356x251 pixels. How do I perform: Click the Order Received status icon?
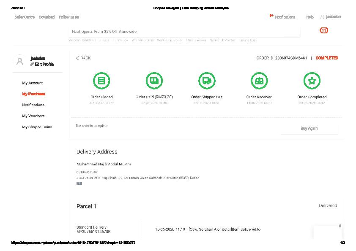(259, 81)
